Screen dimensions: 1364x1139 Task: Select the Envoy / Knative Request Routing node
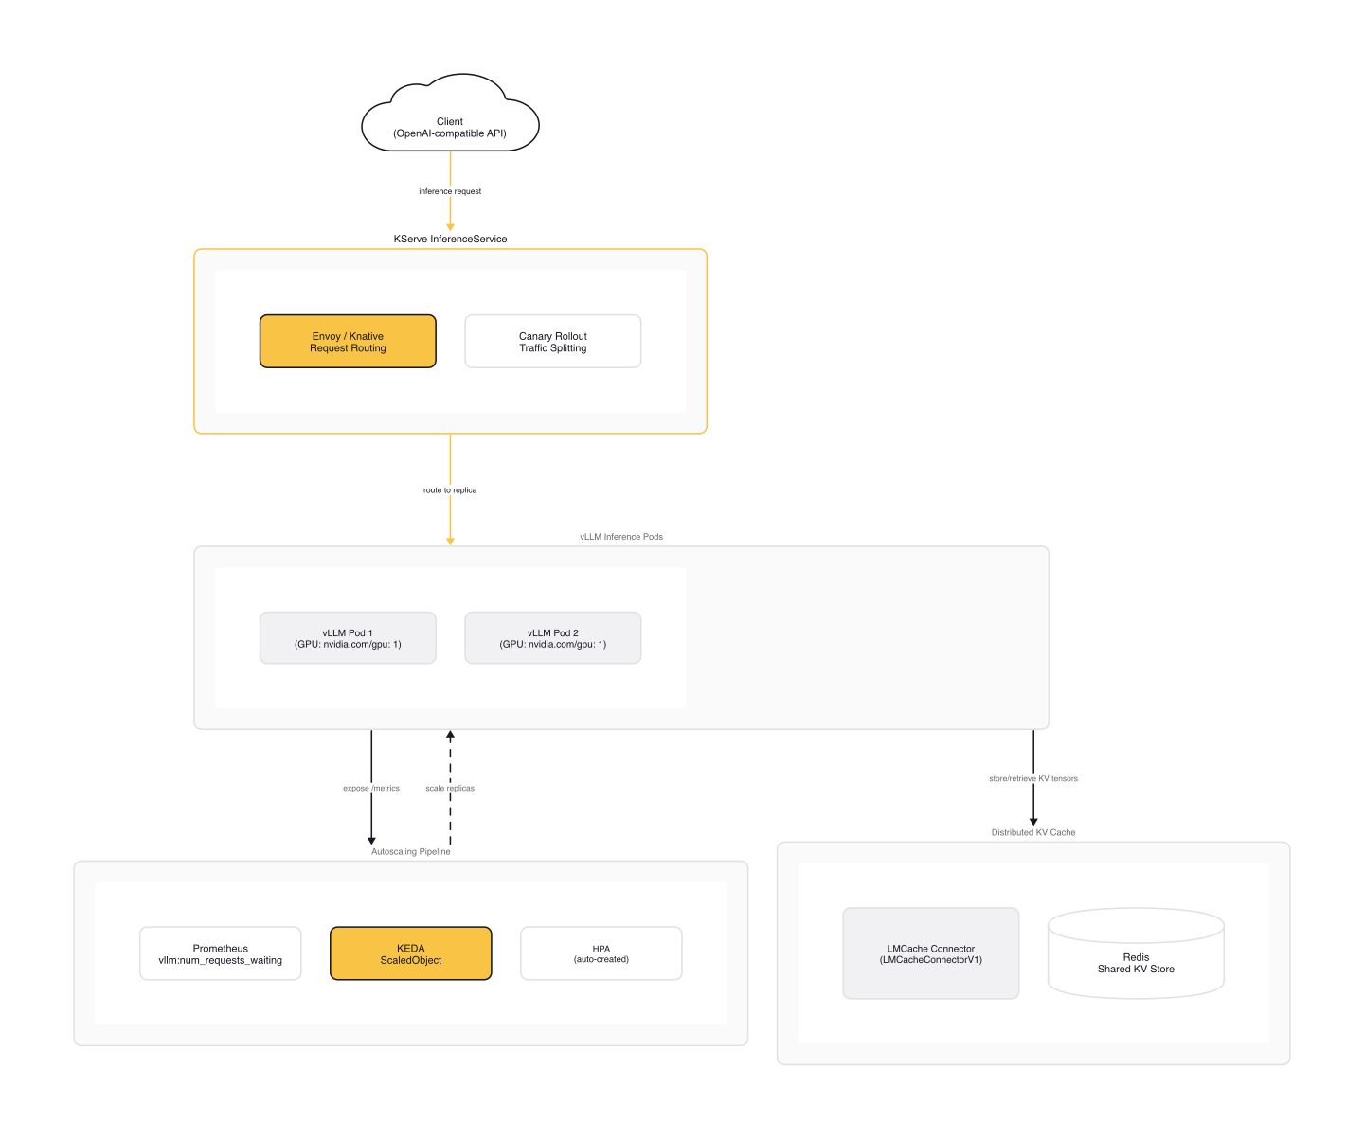click(x=347, y=341)
